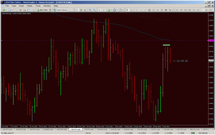Select the D1 timeframe button
This screenshot has height=135, width=215.
click(202, 10)
